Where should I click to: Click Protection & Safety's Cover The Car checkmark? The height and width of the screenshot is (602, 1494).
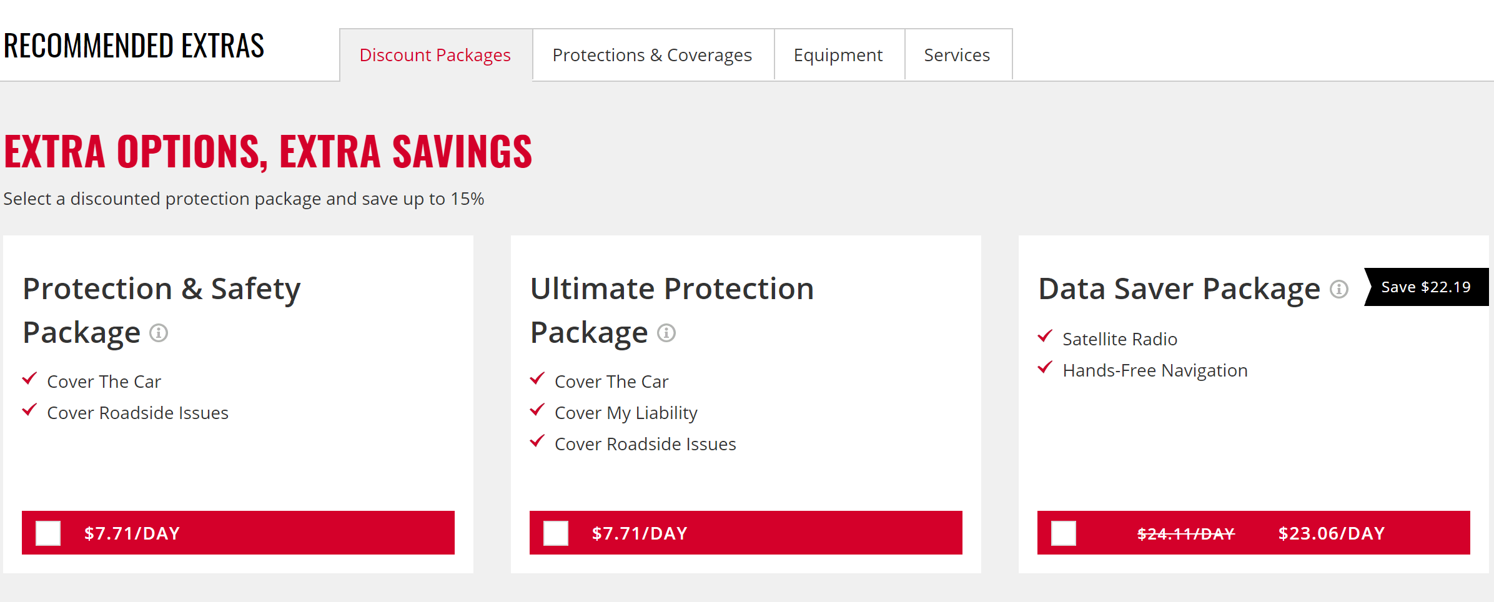29,379
